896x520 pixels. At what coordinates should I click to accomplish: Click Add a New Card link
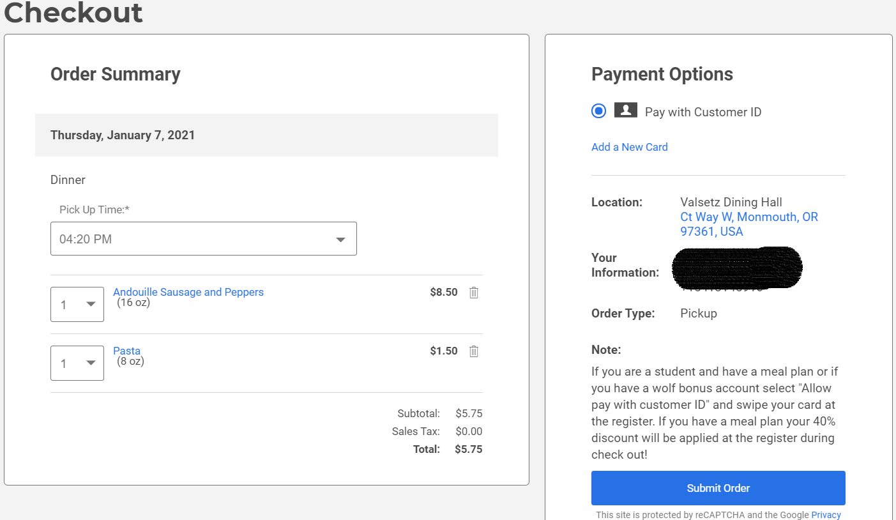pos(630,147)
